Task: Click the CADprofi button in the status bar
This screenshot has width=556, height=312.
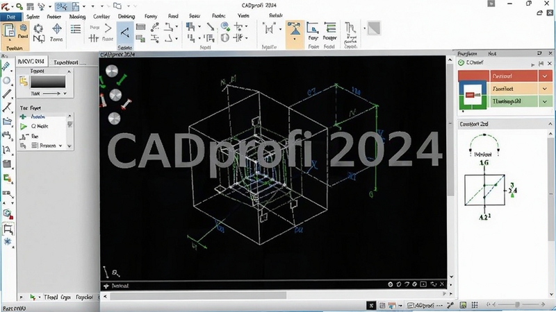Action: point(425,305)
